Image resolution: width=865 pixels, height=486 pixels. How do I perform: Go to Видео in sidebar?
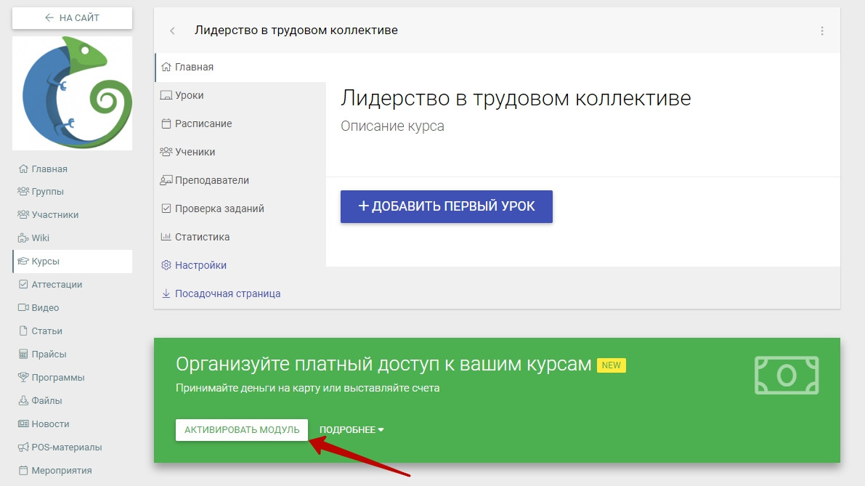click(x=45, y=308)
